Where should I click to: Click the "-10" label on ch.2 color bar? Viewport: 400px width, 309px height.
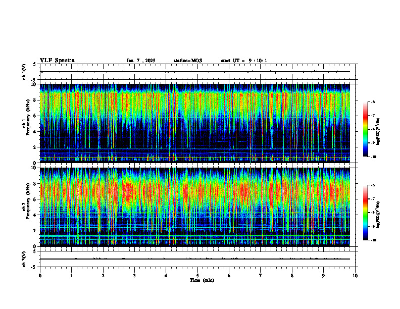pos(373,240)
